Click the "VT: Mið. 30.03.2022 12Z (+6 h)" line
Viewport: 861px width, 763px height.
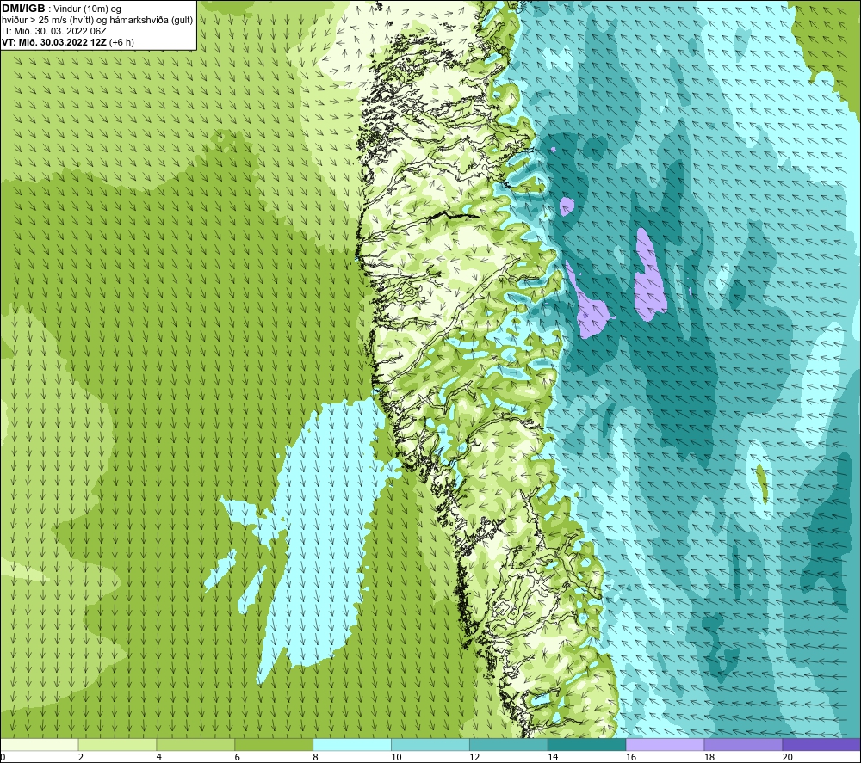click(x=67, y=42)
